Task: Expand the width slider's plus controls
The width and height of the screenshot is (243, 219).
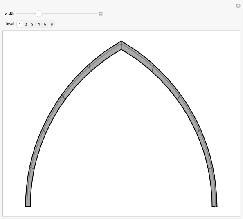Action: tap(101, 14)
